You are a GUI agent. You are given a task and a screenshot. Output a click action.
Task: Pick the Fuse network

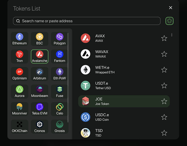[60, 91]
